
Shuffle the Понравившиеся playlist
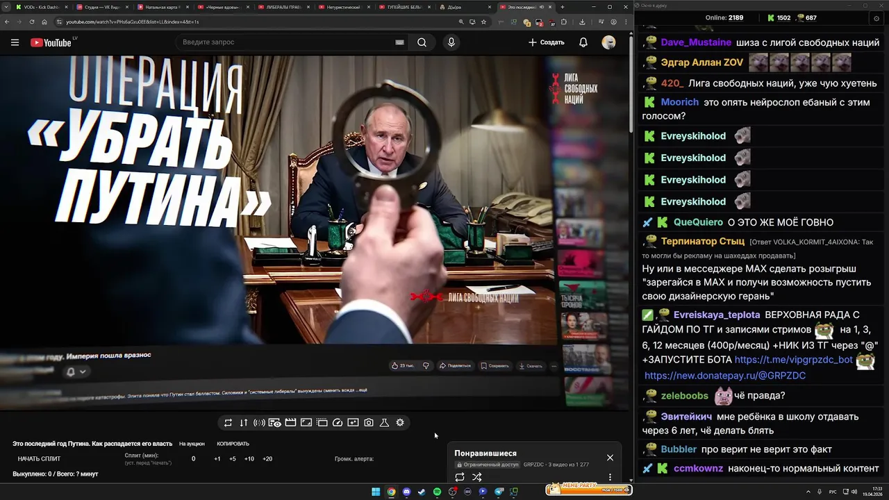[x=477, y=477]
